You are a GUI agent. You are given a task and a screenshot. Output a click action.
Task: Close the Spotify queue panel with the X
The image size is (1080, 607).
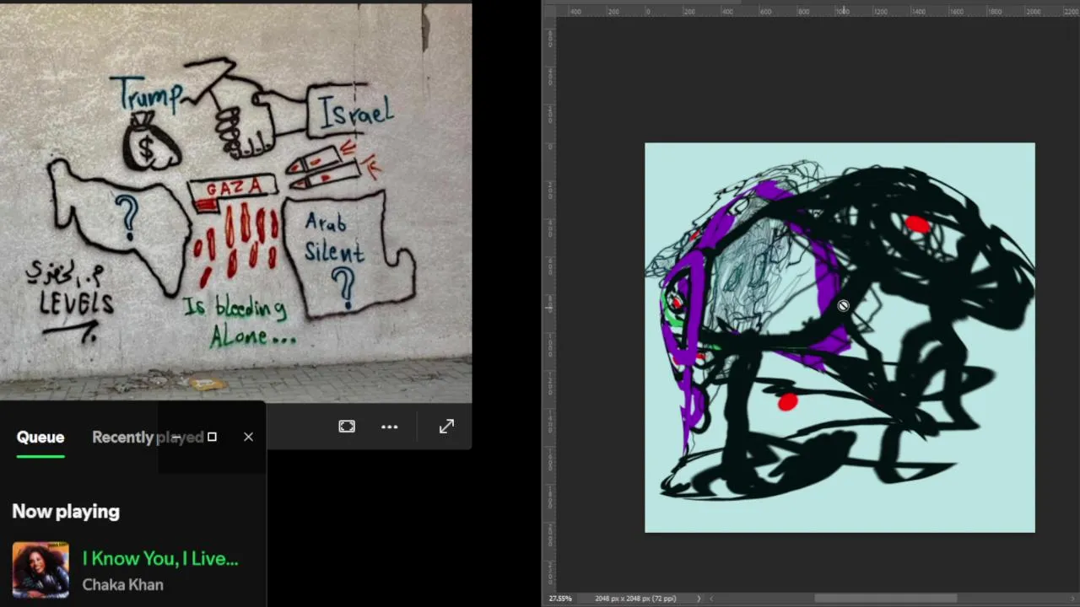[248, 437]
